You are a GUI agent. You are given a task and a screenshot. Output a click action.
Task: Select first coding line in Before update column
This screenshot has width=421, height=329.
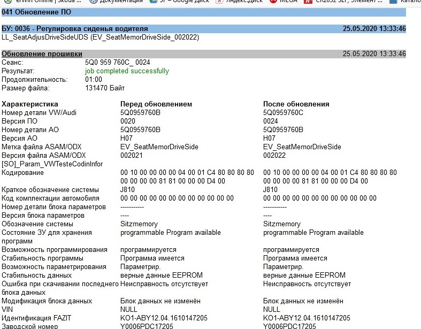point(187,172)
